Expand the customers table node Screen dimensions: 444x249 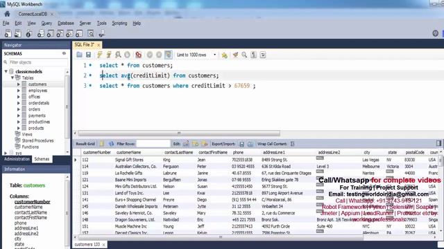pyautogui.click(x=19, y=84)
